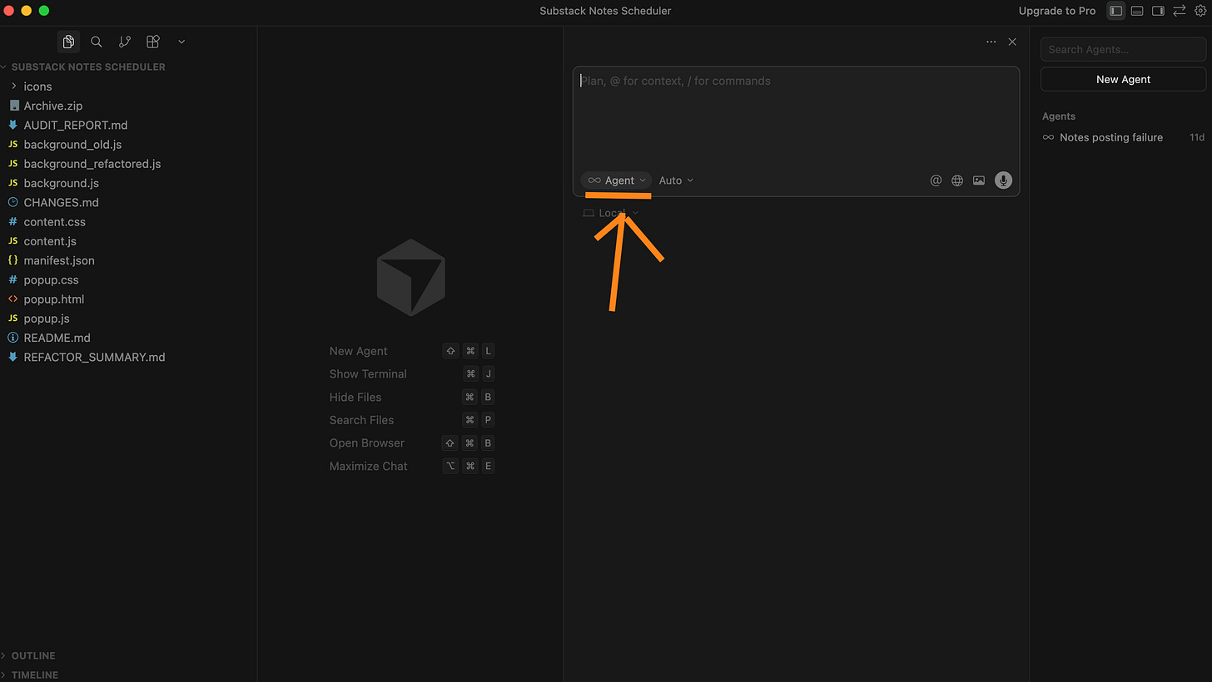
Task: Open the Agent mode dropdown
Action: point(617,180)
